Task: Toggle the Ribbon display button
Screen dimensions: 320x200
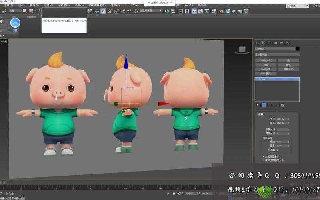Action: pos(194,11)
